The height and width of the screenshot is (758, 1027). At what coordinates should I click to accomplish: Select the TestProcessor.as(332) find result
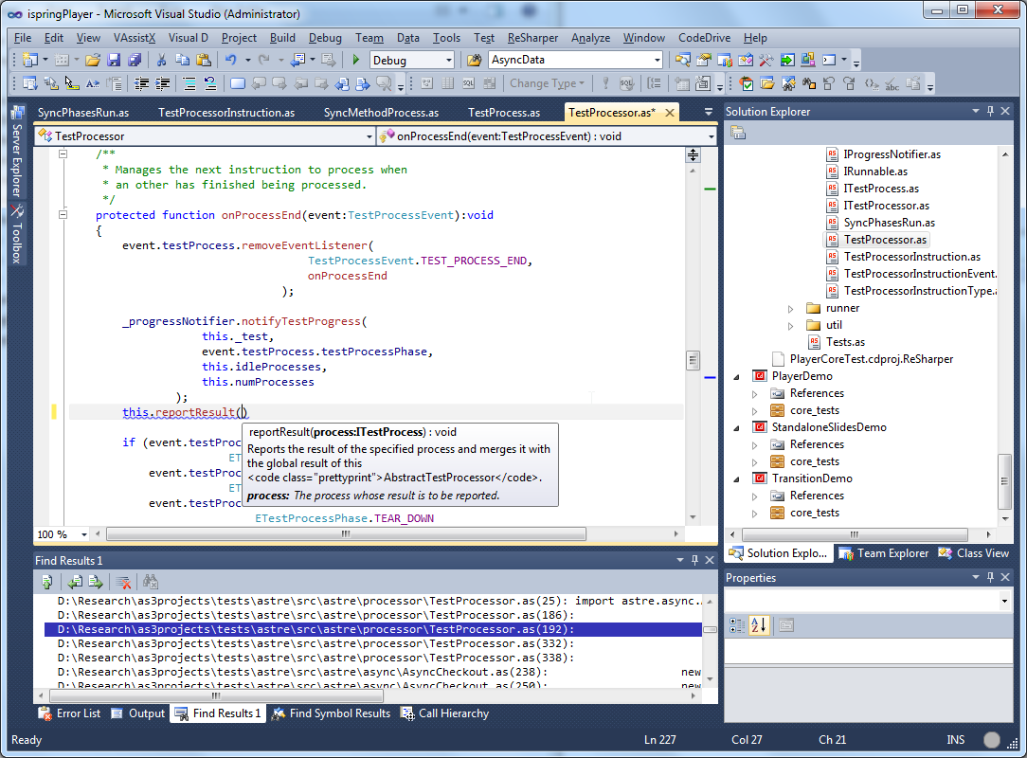pos(373,643)
